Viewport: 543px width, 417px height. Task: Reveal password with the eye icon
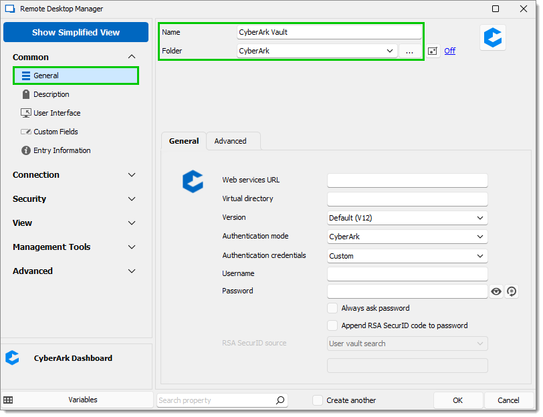pos(496,291)
